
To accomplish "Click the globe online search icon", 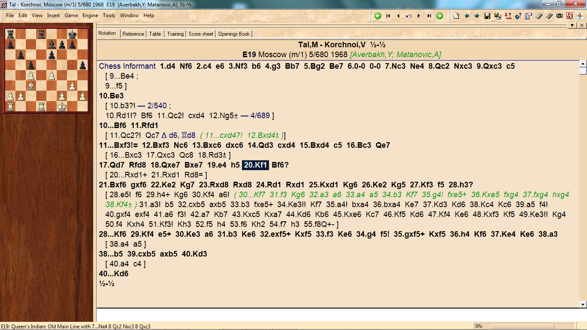I will (518, 16).
